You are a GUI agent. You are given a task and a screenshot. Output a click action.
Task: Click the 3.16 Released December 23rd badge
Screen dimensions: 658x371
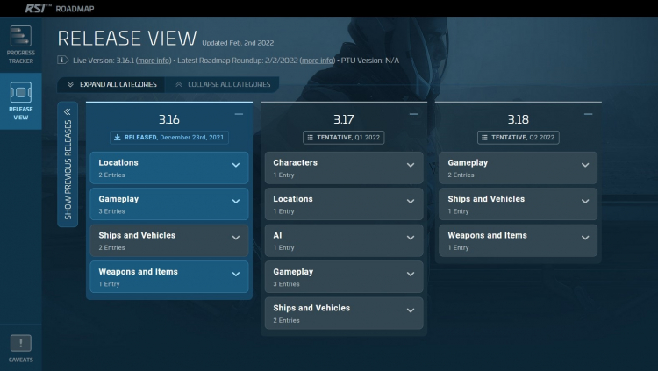[168, 137]
